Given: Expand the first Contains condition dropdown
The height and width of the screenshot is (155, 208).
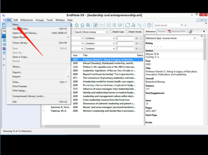Looking at the screenshot, I should [100, 38].
